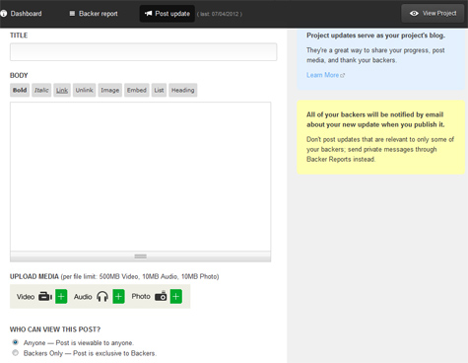
Task: Click the Video label in Upload Media
Action: click(x=26, y=297)
